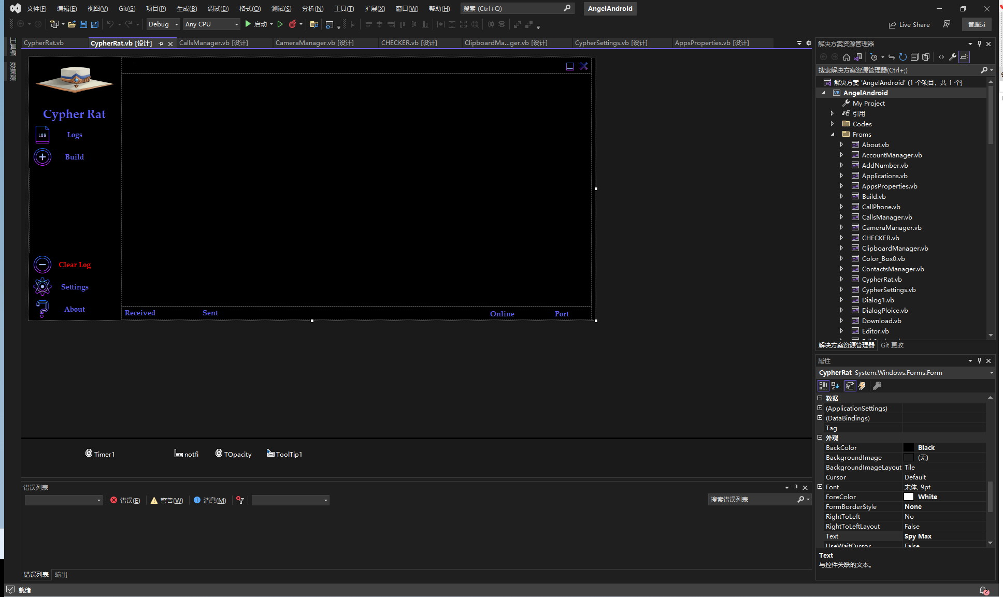Screen dimensions: 1003x597
Task: Expand the 引用 references node
Action: (x=833, y=113)
